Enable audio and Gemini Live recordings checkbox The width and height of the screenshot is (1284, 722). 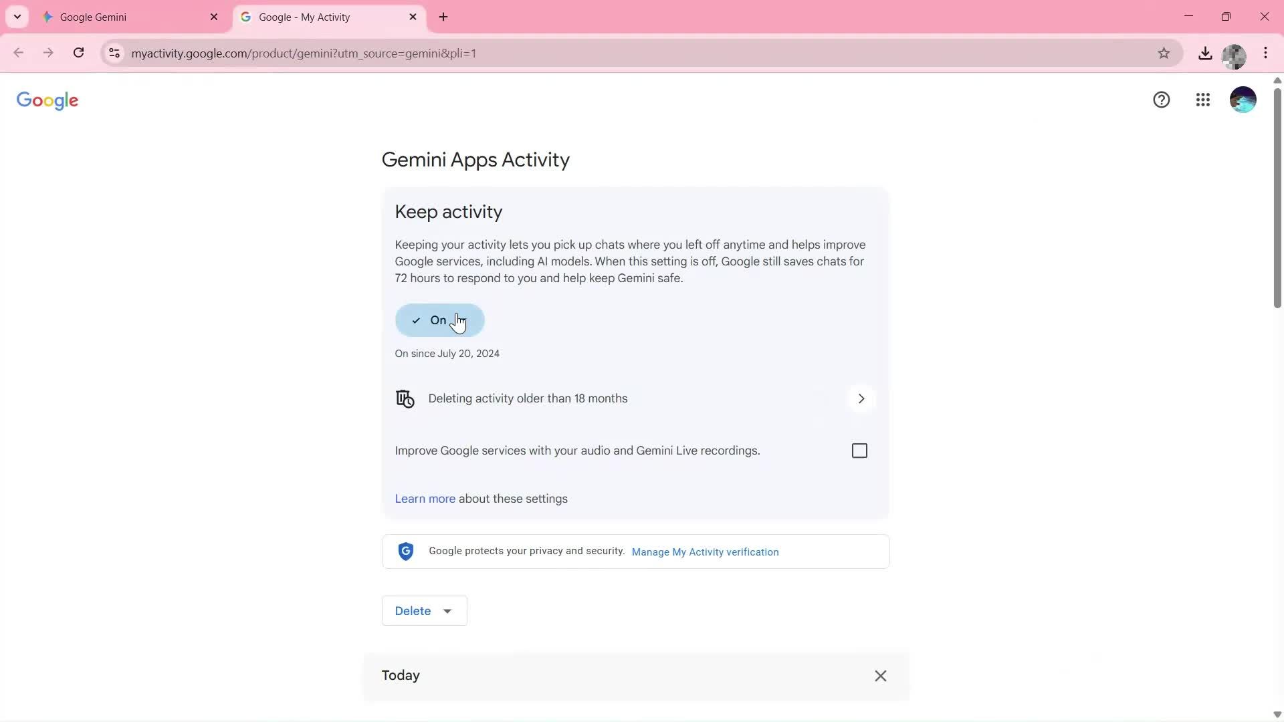[x=859, y=451]
